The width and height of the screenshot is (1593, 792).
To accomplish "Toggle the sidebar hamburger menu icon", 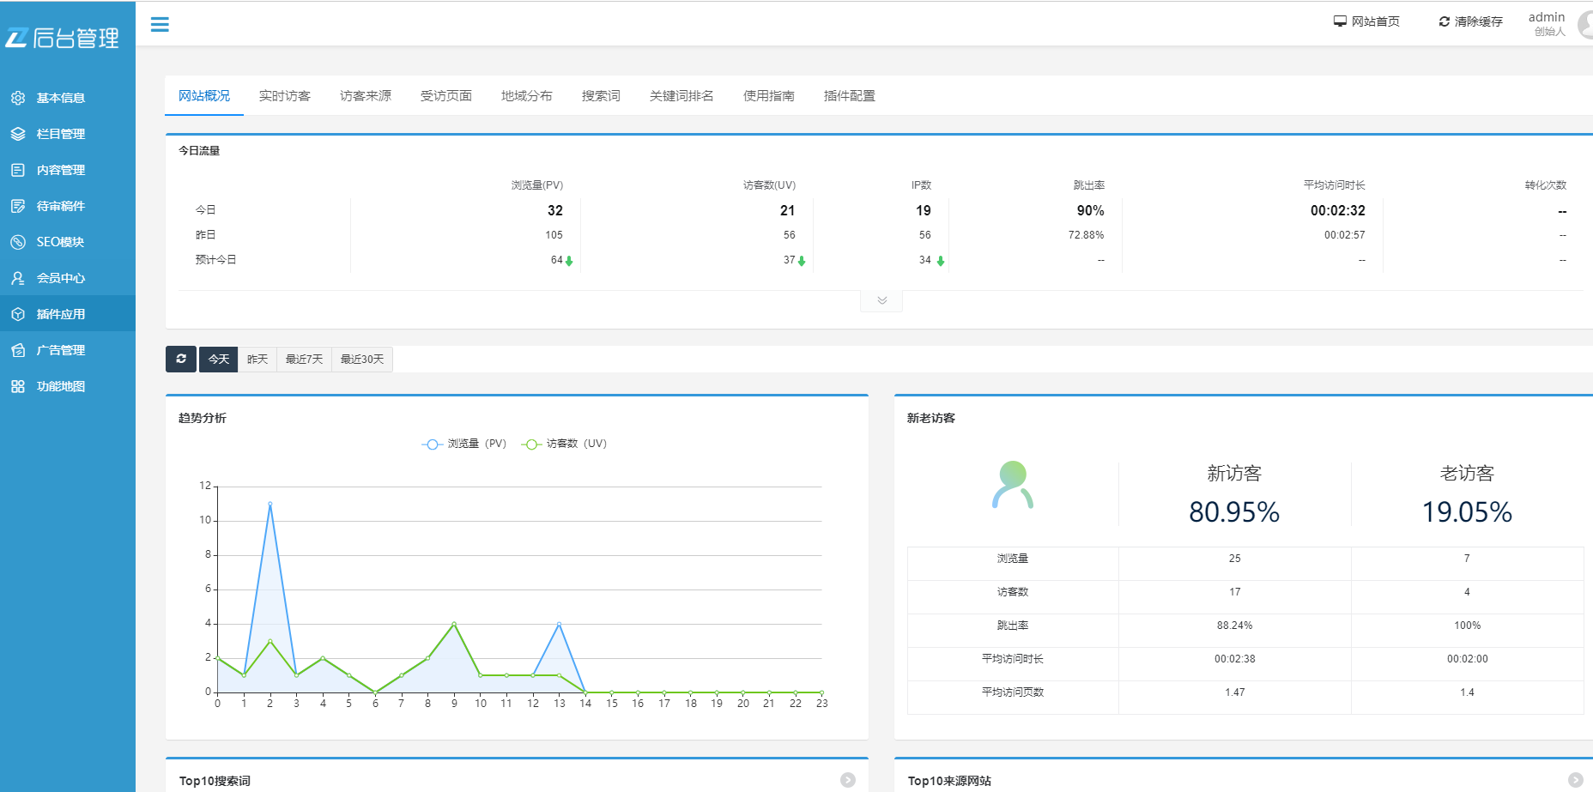I will [x=160, y=24].
